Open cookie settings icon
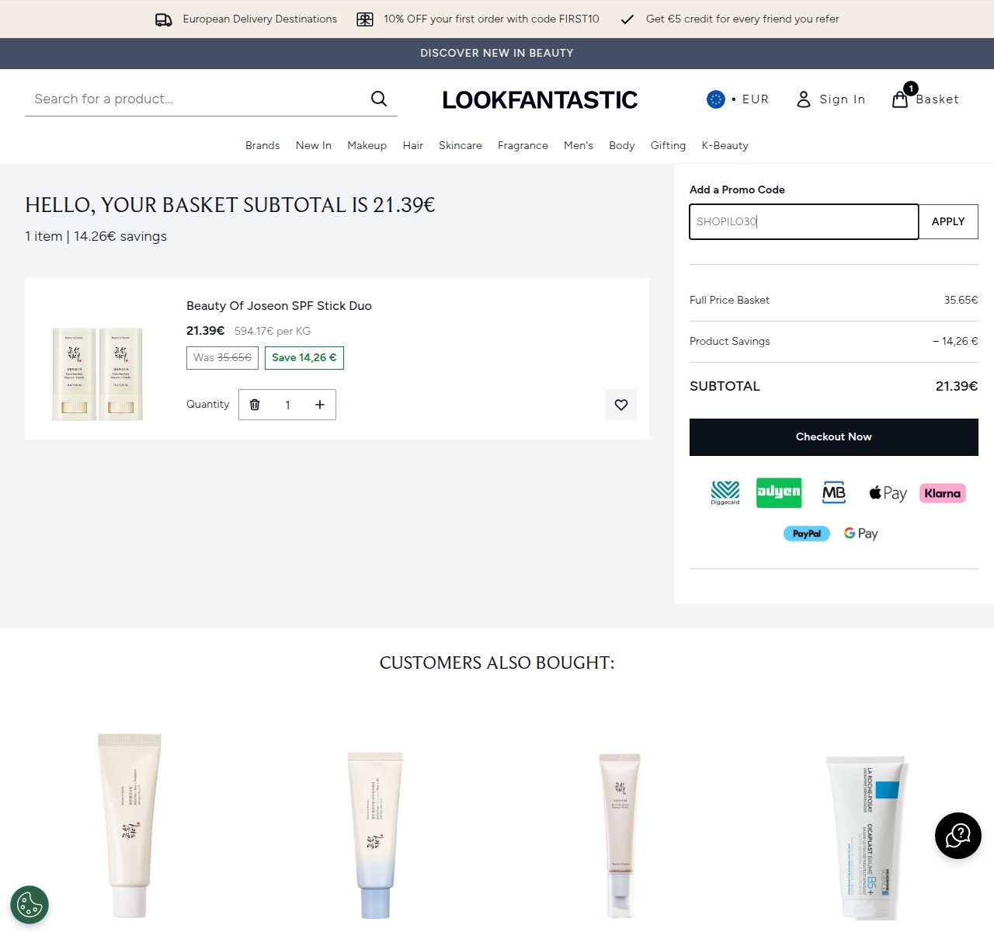Image resolution: width=994 pixels, height=932 pixels. coord(30,905)
